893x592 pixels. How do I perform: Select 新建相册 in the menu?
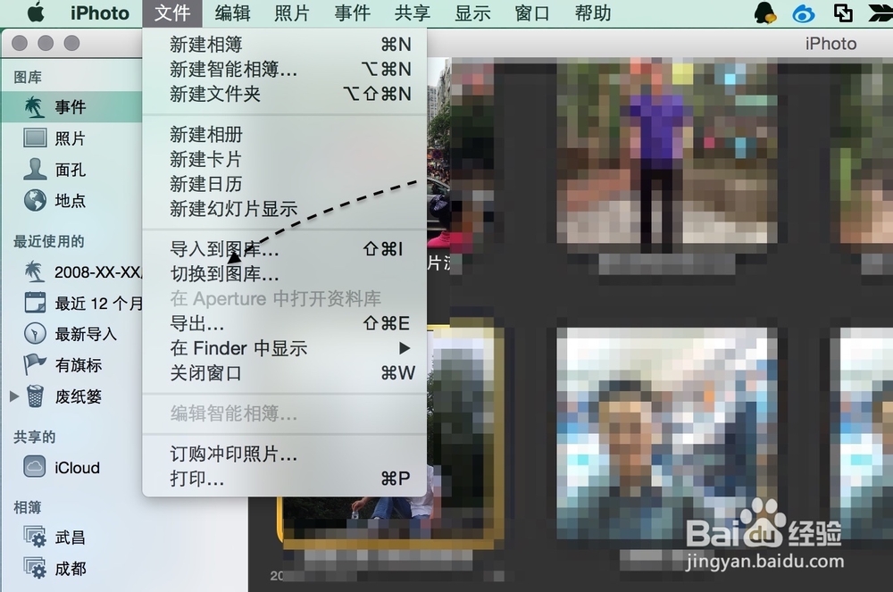click(284, 135)
